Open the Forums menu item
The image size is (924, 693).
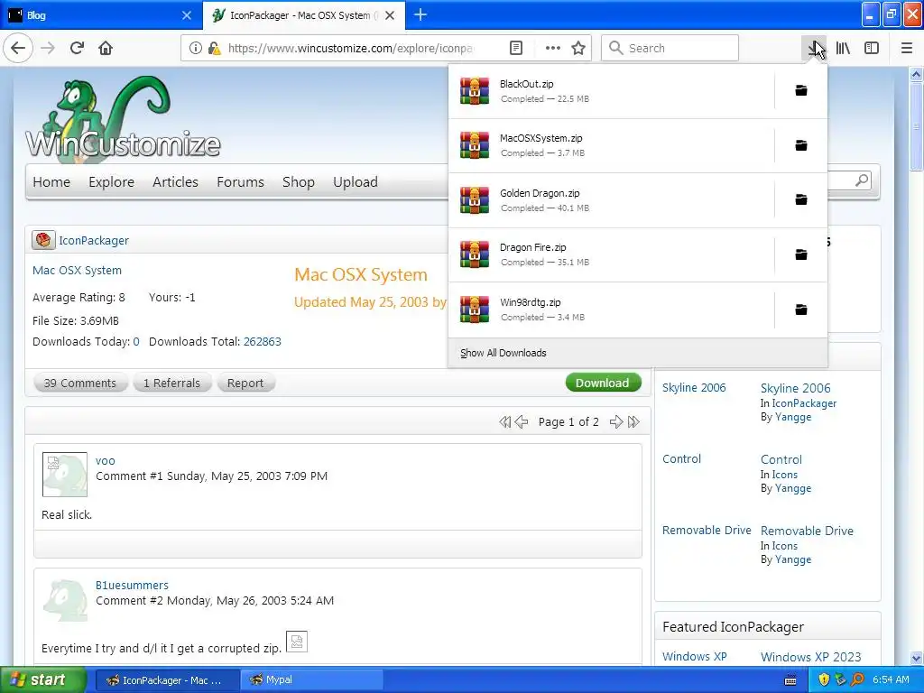(240, 182)
